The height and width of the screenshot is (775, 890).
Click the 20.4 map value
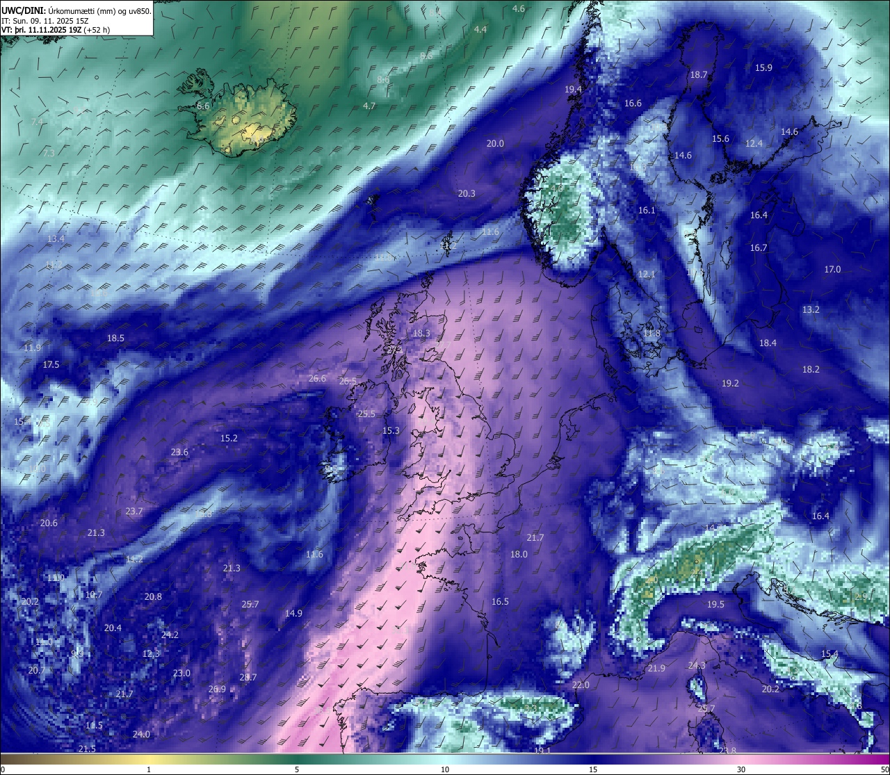113,628
